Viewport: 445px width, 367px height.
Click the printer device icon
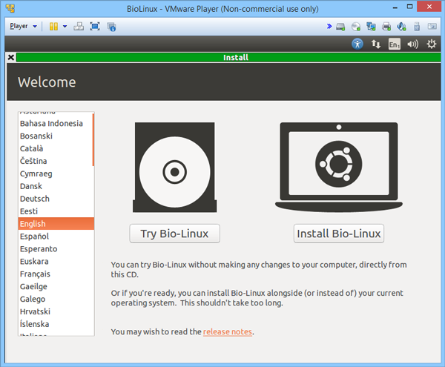coord(386,27)
